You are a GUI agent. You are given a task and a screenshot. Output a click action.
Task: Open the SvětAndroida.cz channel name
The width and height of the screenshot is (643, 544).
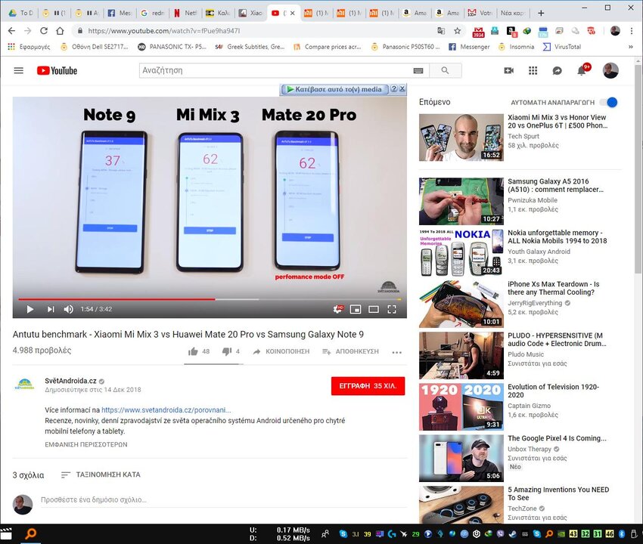pyautogui.click(x=70, y=381)
